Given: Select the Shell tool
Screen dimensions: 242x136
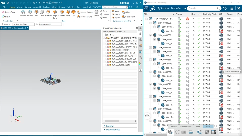Looking at the screenshot, I should tap(73, 13).
